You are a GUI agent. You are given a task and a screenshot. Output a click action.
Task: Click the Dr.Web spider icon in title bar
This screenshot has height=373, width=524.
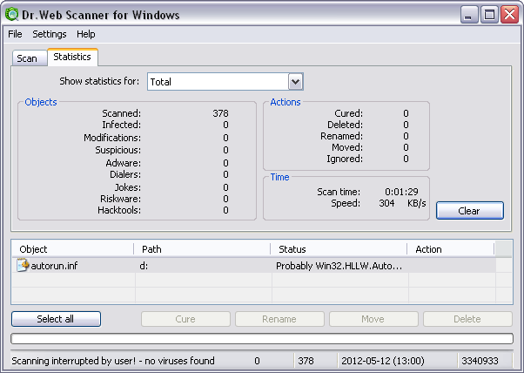(11, 15)
